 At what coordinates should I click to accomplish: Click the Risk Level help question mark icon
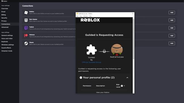(x=122, y=86)
